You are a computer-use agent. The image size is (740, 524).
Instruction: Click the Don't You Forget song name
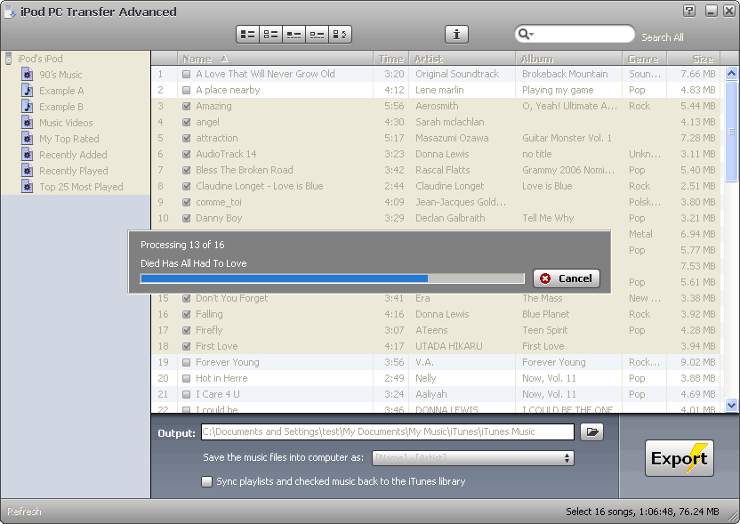pos(232,298)
